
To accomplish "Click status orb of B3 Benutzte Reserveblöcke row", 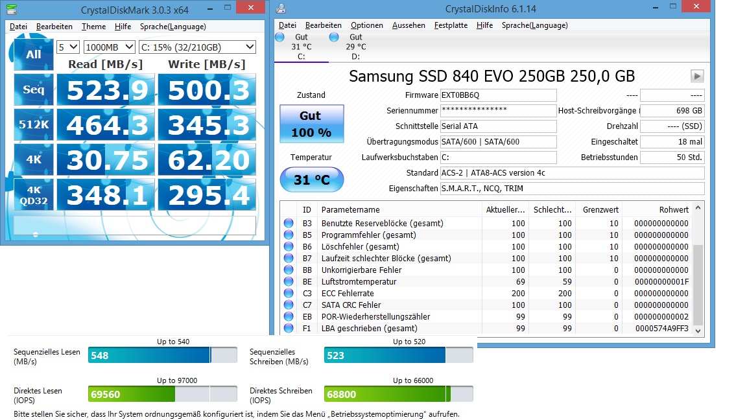I will point(288,223).
